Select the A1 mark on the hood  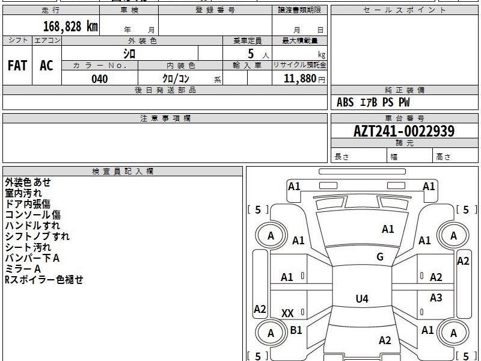click(388, 229)
